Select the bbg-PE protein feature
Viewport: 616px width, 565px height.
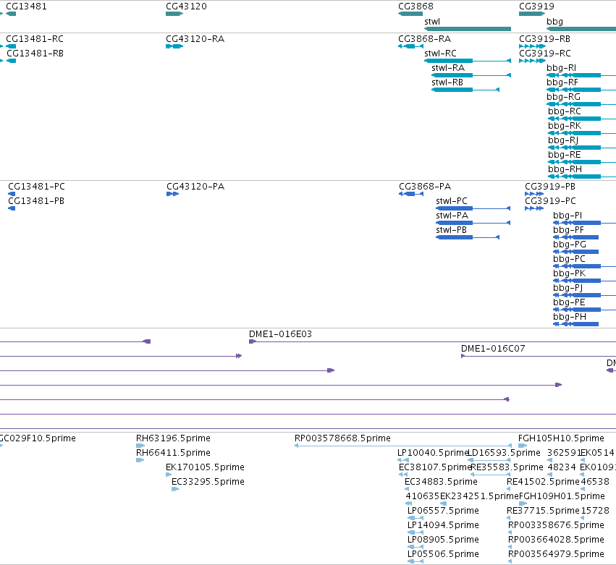click(584, 310)
